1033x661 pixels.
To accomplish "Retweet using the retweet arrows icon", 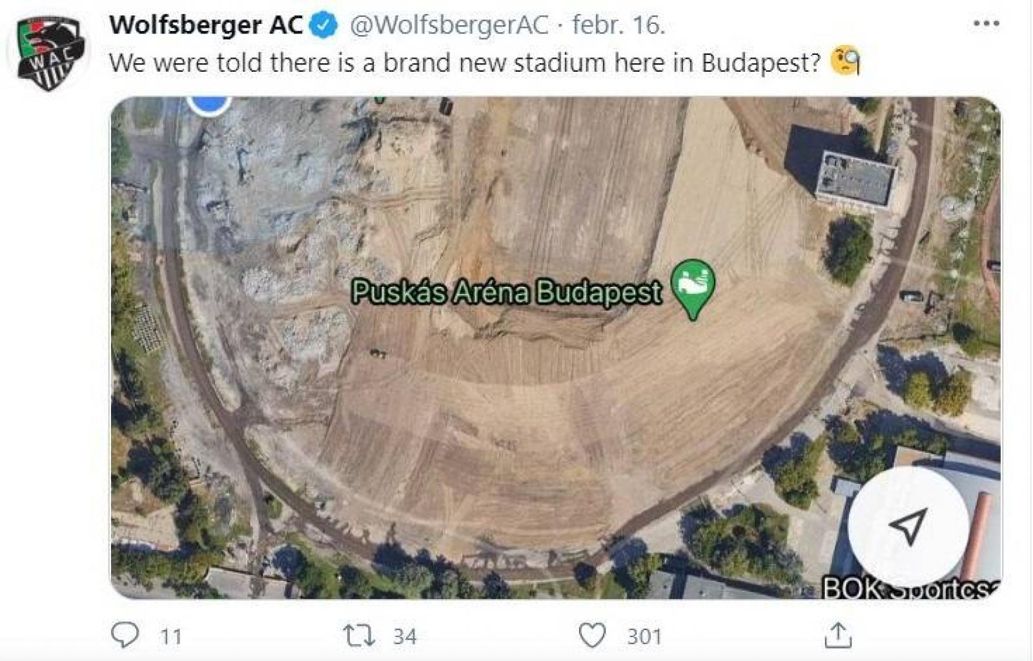I will pyautogui.click(x=359, y=635).
